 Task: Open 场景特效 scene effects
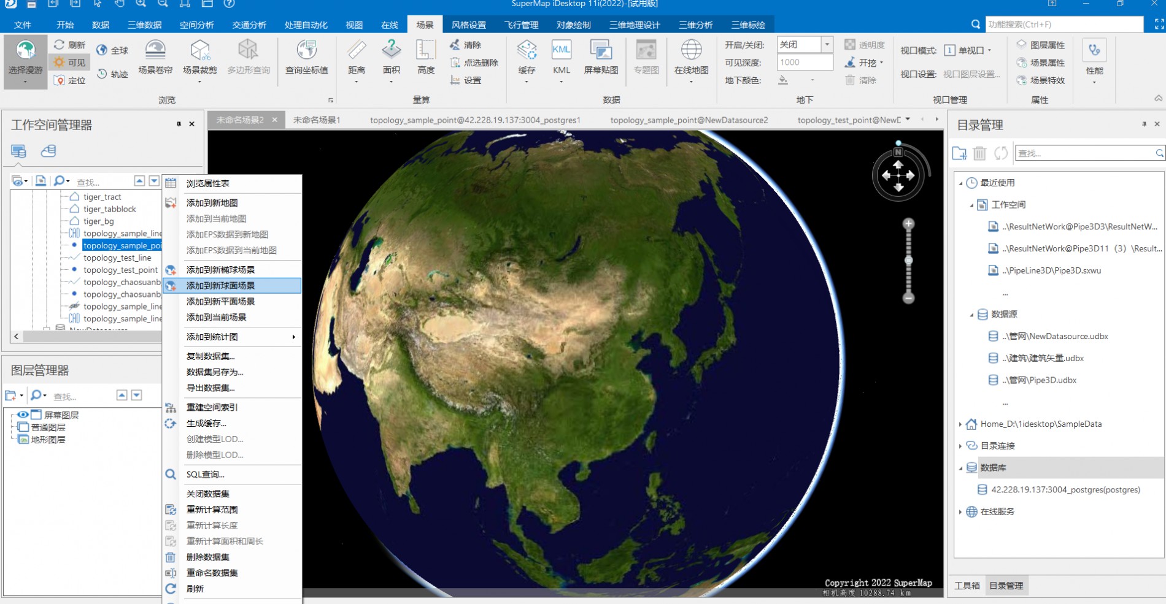tap(1041, 80)
